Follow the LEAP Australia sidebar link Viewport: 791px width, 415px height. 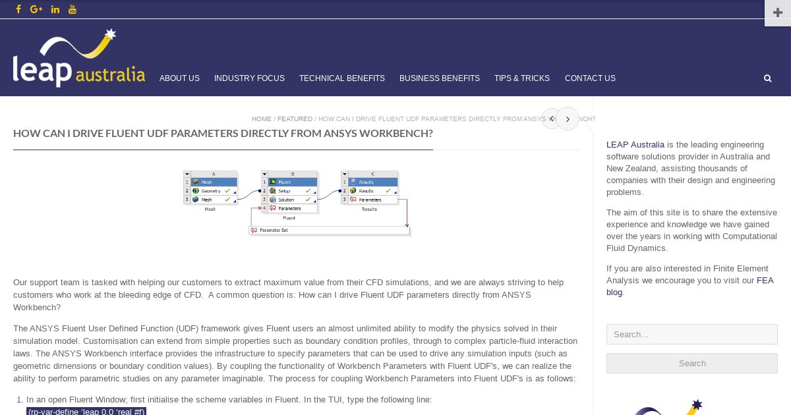click(x=635, y=145)
